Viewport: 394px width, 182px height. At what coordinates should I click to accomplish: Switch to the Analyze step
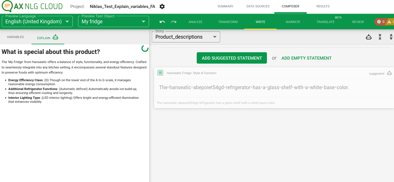click(196, 22)
